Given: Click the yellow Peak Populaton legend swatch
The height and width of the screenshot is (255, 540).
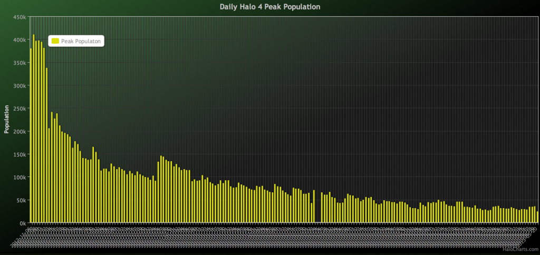Looking at the screenshot, I should [55, 41].
